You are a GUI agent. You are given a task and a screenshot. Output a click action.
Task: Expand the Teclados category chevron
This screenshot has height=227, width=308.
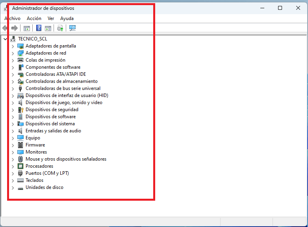tap(13, 180)
